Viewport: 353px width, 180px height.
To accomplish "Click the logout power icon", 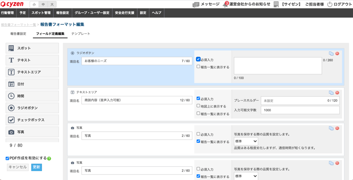I will coord(329,4).
